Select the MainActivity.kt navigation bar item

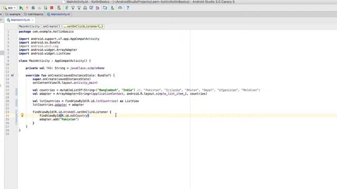pyautogui.click(x=58, y=14)
